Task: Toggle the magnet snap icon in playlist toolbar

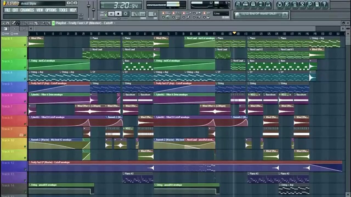Action: pyautogui.click(x=8, y=23)
